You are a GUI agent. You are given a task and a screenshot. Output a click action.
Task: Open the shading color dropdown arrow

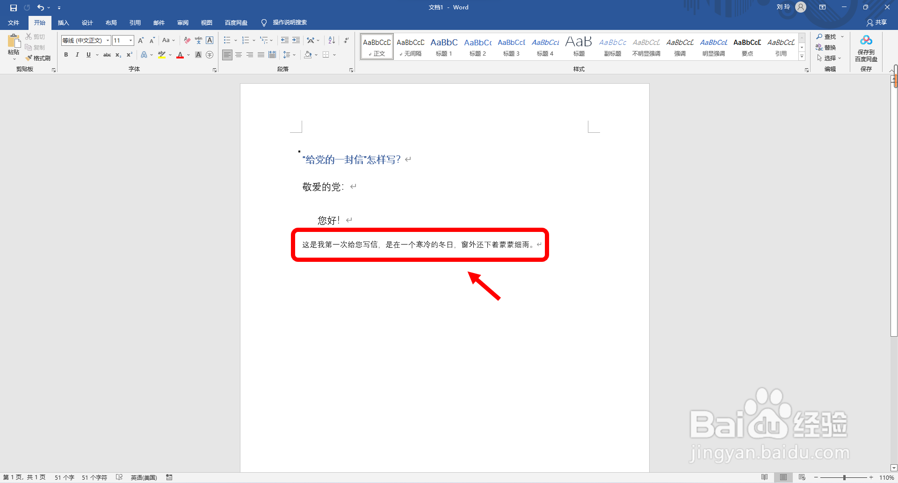click(x=316, y=55)
